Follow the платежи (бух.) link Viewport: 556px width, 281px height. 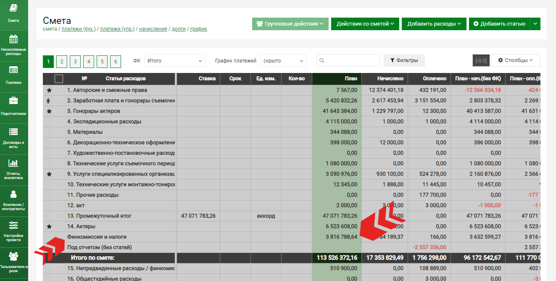point(79,29)
